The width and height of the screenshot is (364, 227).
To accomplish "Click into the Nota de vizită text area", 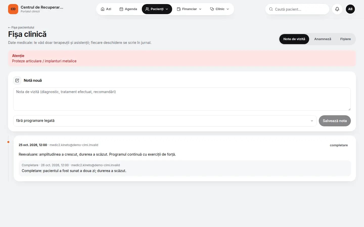I will pyautogui.click(x=182, y=99).
